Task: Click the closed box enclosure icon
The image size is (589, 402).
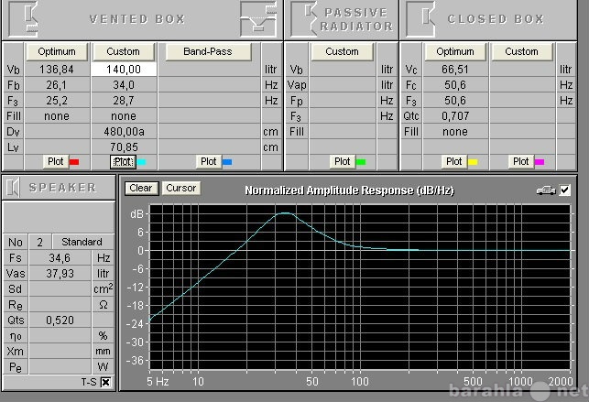Action: tap(420, 18)
